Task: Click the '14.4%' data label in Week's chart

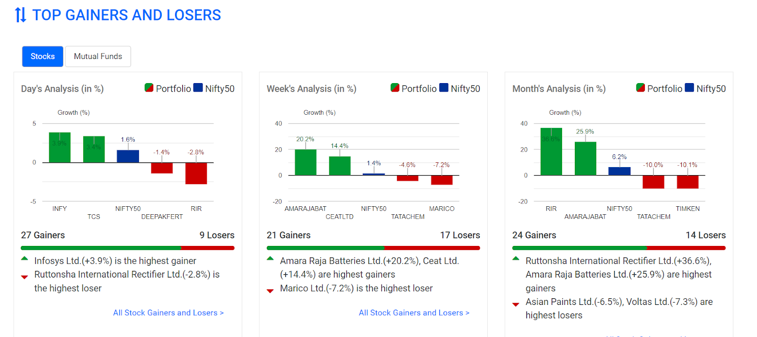Action: click(x=339, y=146)
